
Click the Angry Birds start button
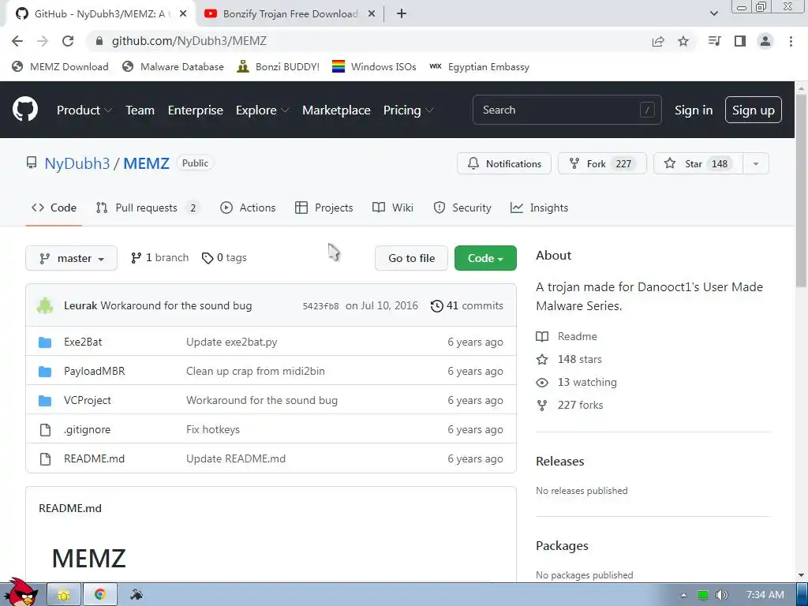(21, 593)
